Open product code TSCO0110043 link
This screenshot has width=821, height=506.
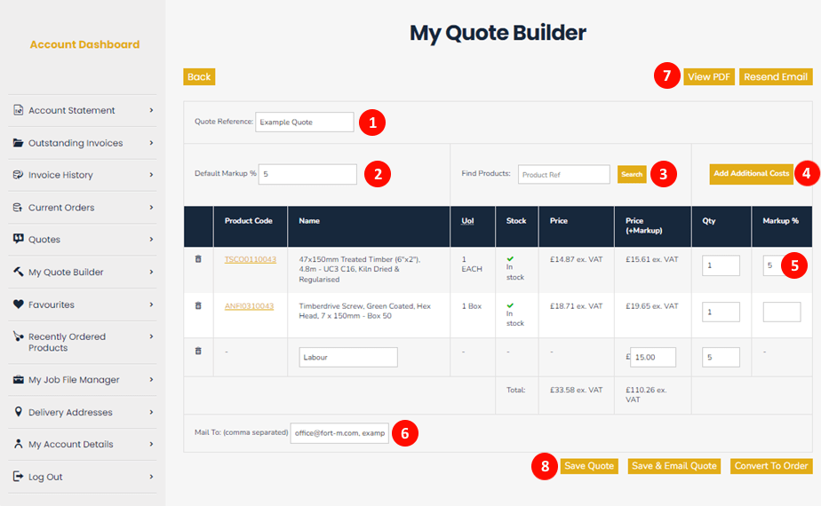click(x=251, y=259)
